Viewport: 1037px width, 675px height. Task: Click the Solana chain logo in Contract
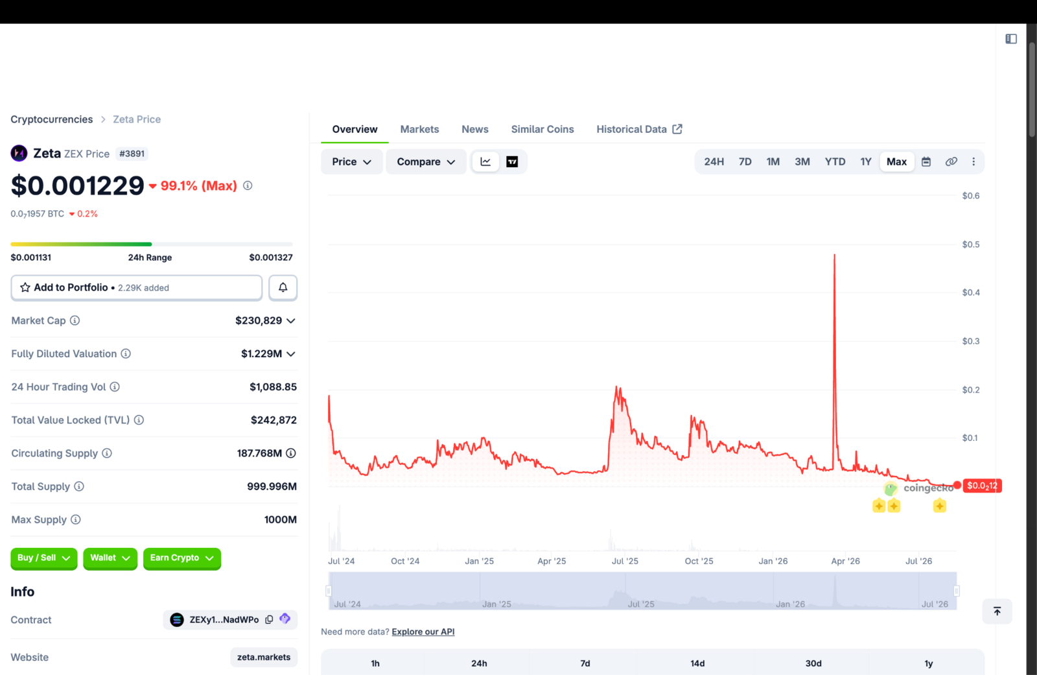click(177, 620)
